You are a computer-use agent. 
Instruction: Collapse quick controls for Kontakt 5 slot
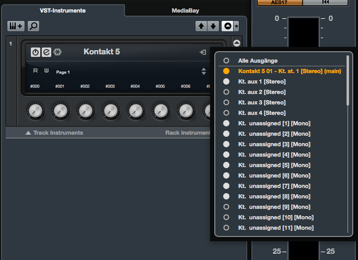(x=237, y=43)
